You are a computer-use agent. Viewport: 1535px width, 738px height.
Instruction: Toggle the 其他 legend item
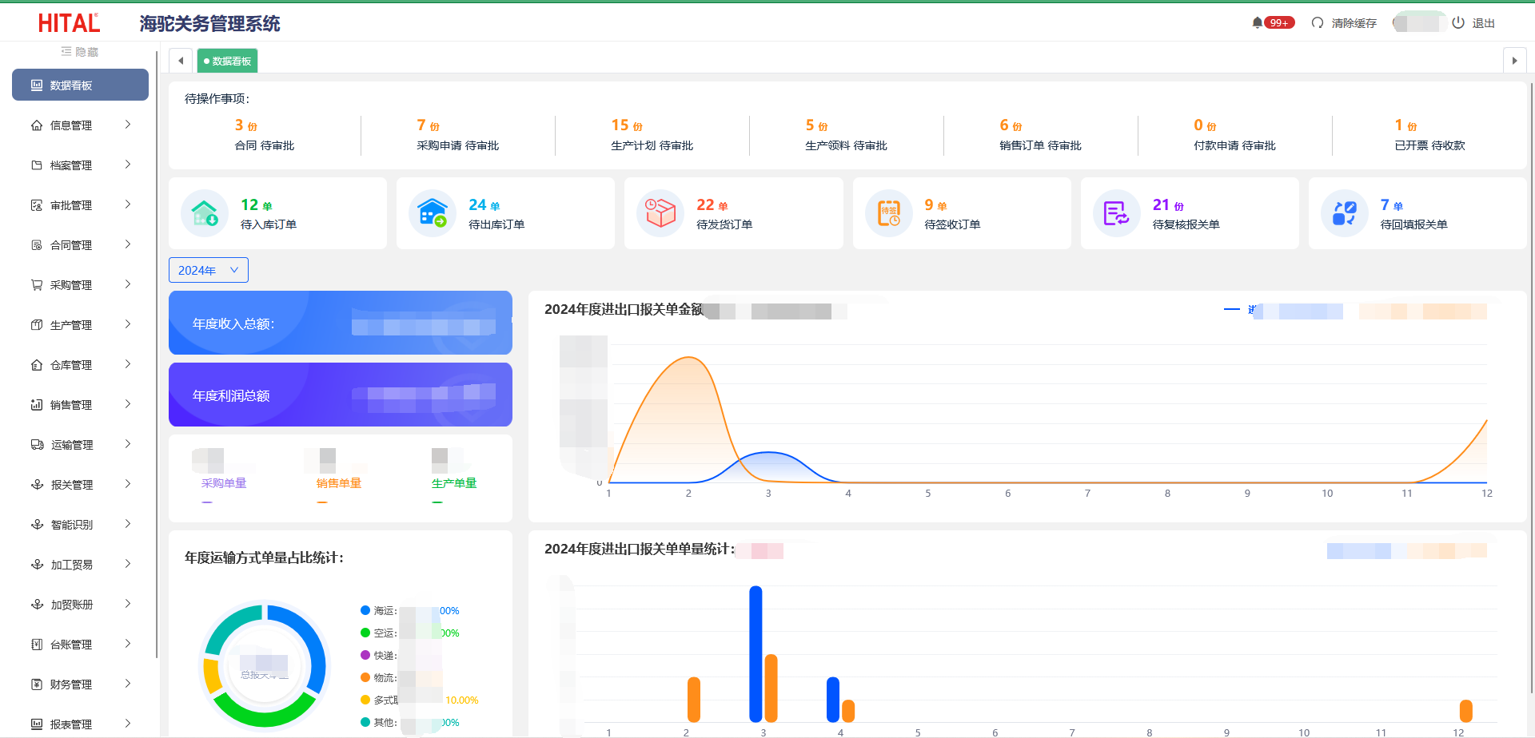pos(409,722)
